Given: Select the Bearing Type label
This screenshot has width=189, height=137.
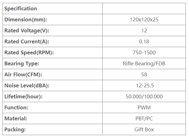Looking at the screenshot, I should (x=22, y=64).
